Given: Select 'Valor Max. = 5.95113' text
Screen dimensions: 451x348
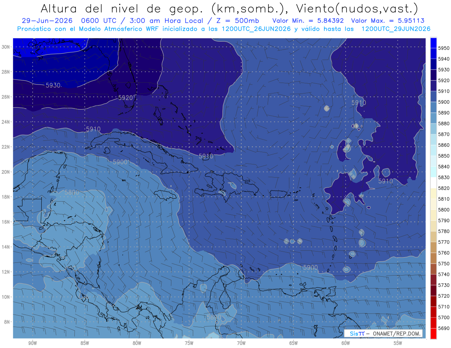Looking at the screenshot, I should tap(387, 21).
